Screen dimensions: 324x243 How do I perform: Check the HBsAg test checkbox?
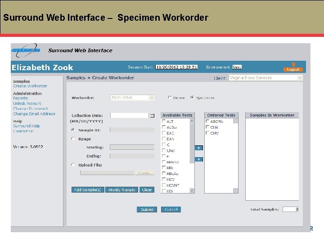(x=164, y=173)
